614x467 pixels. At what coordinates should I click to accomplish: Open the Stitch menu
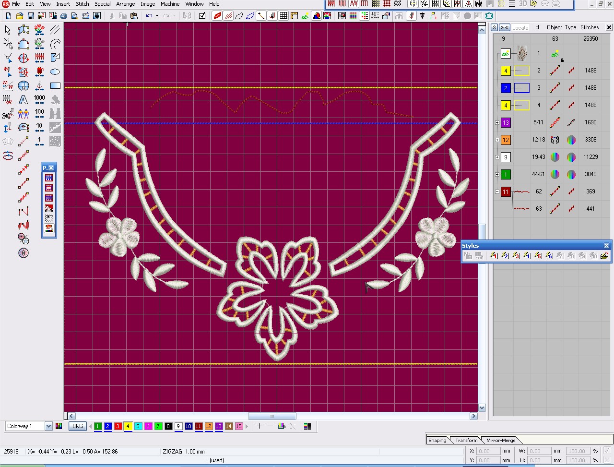(82, 4)
